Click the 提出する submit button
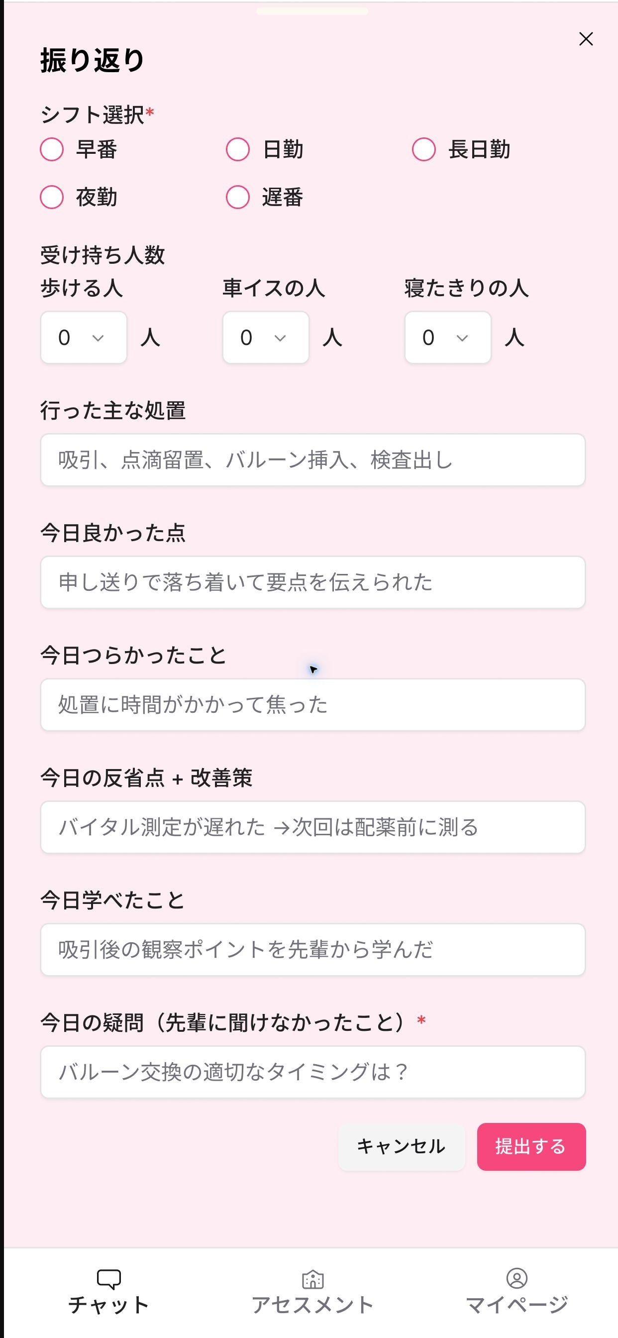 [531, 1146]
